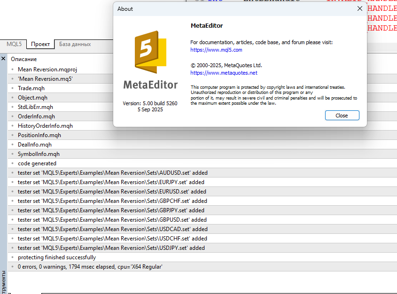Select the 'Mean Reversion.mqproj' log row

[x=60, y=70]
